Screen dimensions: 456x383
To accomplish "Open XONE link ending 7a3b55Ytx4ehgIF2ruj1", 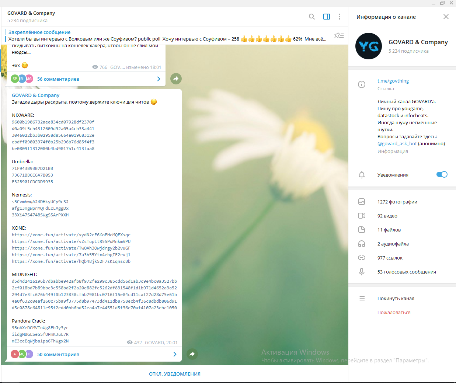I will [x=71, y=255].
